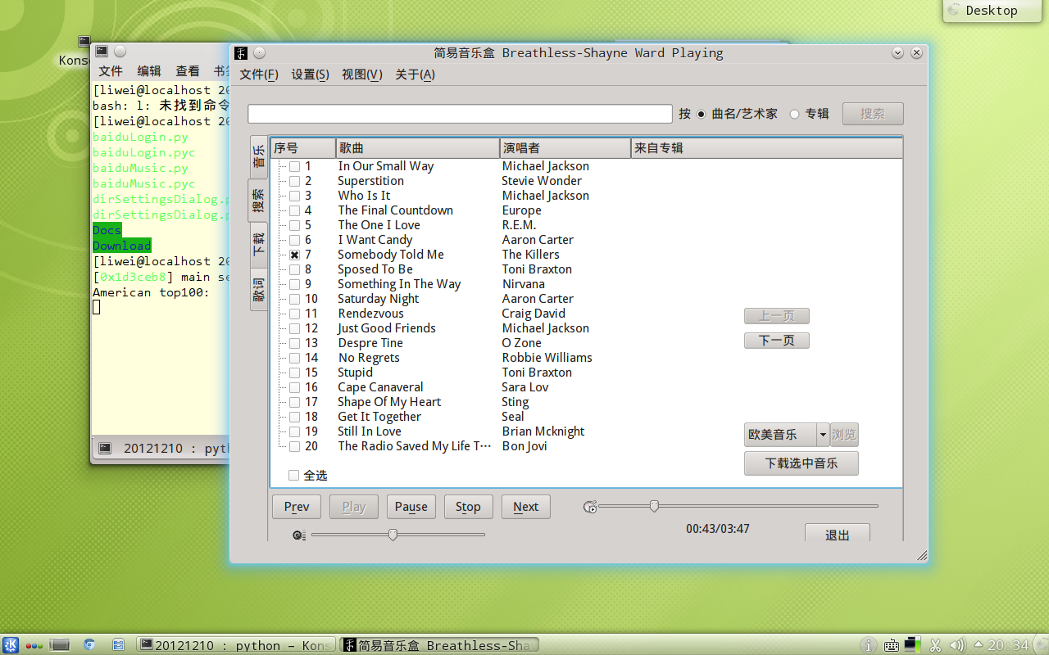1049x655 pixels.
Task: Skip to Next track
Action: [526, 507]
